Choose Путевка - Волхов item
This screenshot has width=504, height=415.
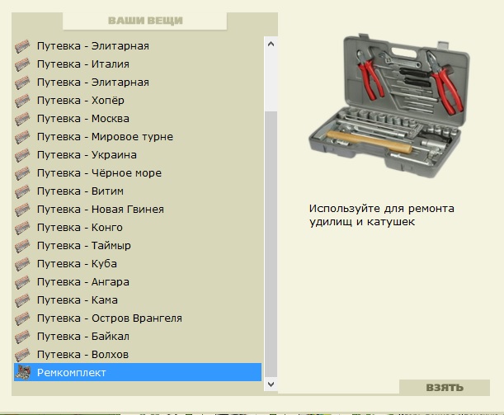tap(138, 355)
